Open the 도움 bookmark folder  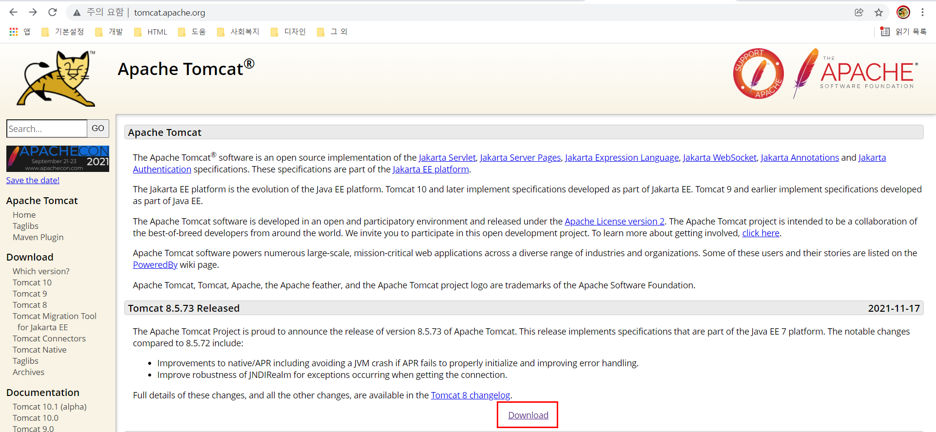pos(192,32)
